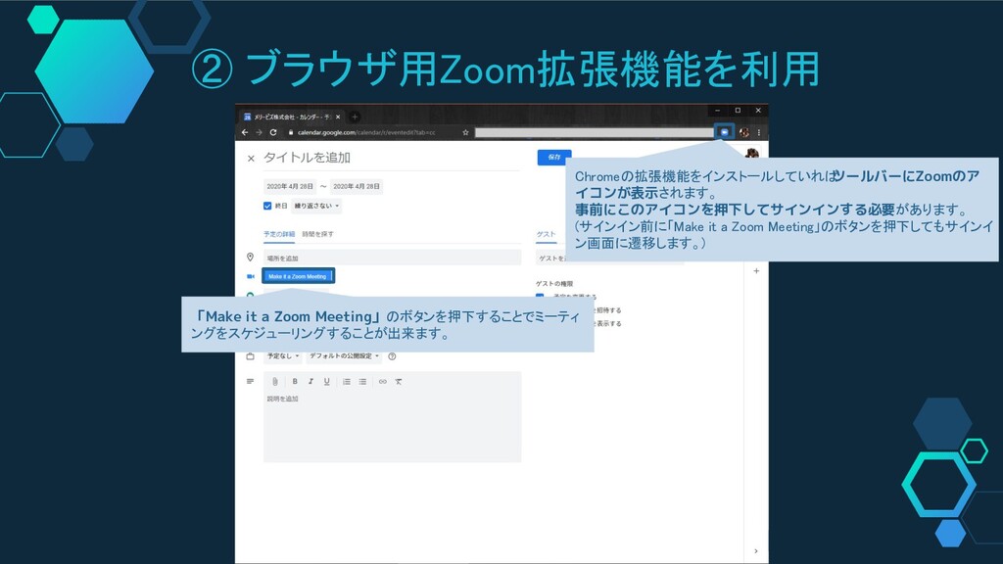1003x564 pixels.
Task: Maximize the Chrome window
Action: [738, 111]
